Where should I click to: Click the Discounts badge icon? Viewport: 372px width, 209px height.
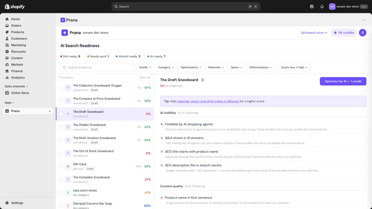[7, 52]
